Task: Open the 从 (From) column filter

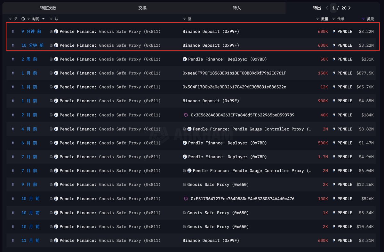Action: (51, 19)
